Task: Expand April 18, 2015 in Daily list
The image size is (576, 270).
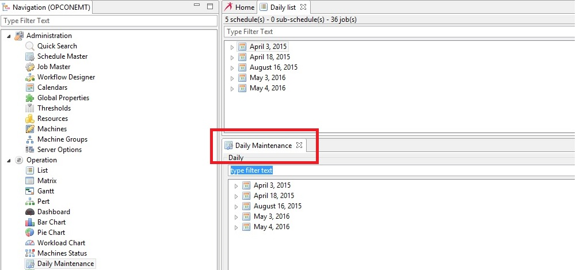Action: 232,58
